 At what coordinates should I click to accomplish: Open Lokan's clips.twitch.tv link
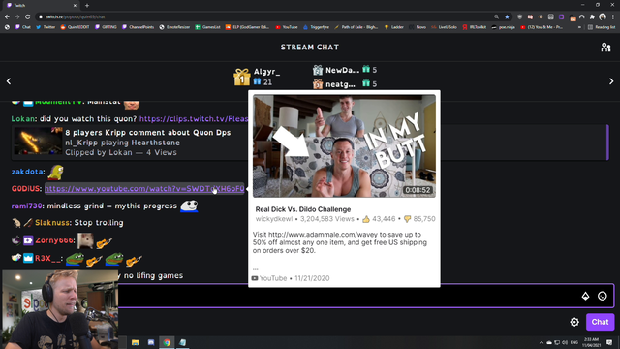pyautogui.click(x=194, y=118)
